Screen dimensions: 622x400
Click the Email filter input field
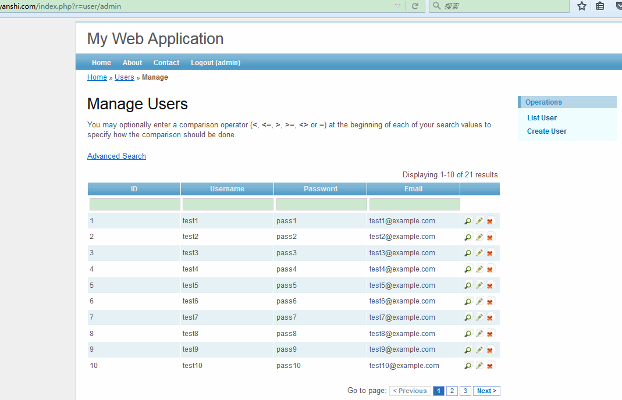tap(414, 205)
